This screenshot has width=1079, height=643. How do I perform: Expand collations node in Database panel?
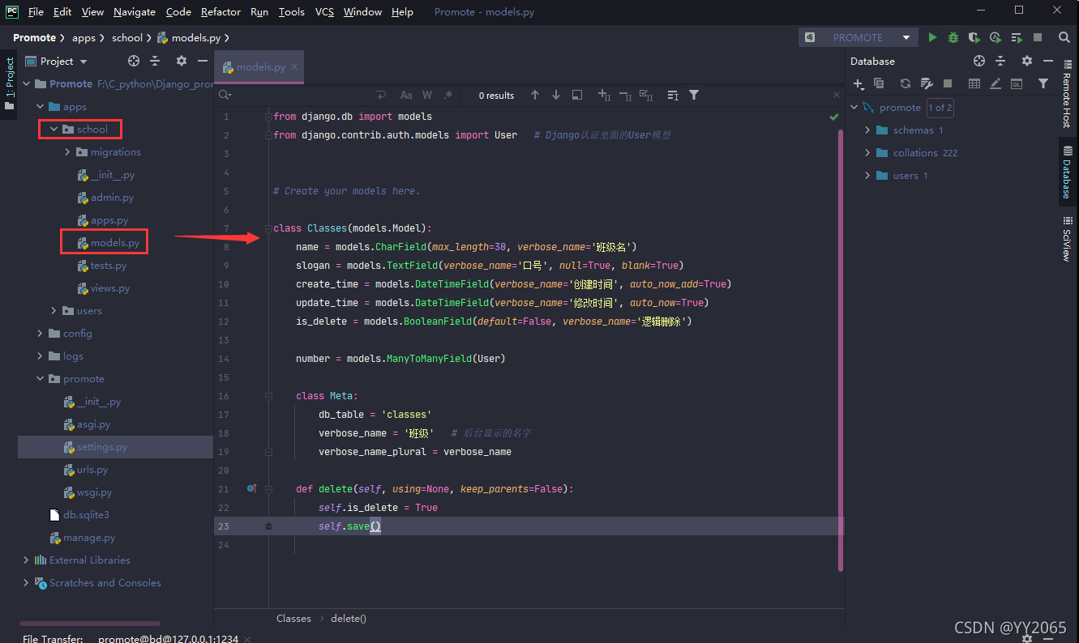[x=867, y=152]
